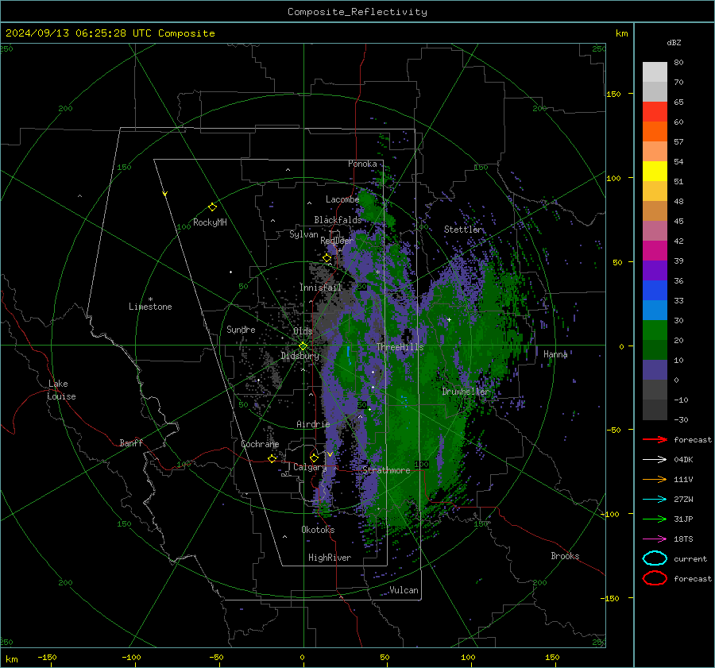Click the Sylvan label on the map
Image resolution: width=715 pixels, height=668 pixels.
(303, 234)
